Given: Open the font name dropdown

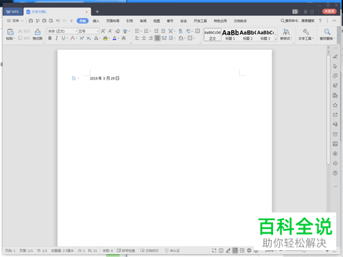Looking at the screenshot, I should click(76, 31).
